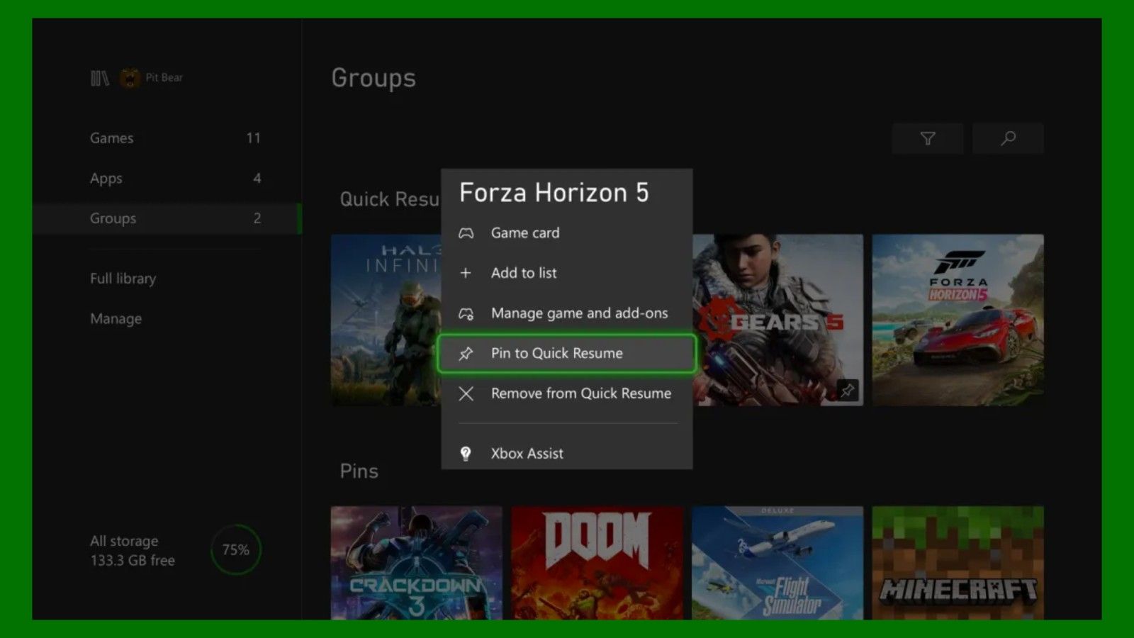Click the filter funnel icon button
The height and width of the screenshot is (638, 1134).
928,138
